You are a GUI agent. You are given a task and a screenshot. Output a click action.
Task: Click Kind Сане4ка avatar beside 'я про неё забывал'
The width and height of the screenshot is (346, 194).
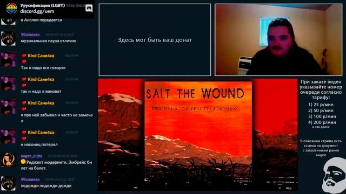[8, 107]
